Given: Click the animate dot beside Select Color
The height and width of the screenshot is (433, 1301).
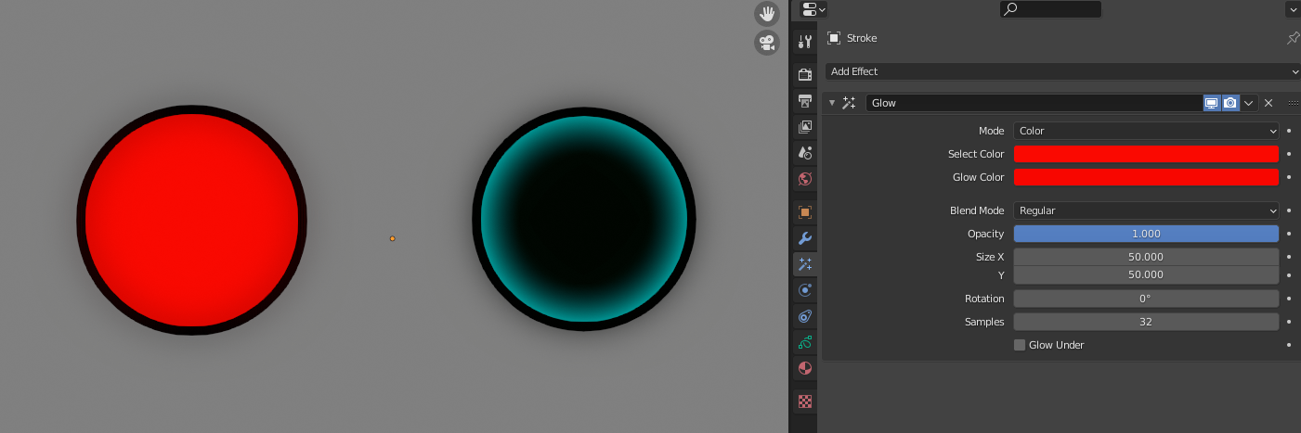Looking at the screenshot, I should click(x=1289, y=154).
